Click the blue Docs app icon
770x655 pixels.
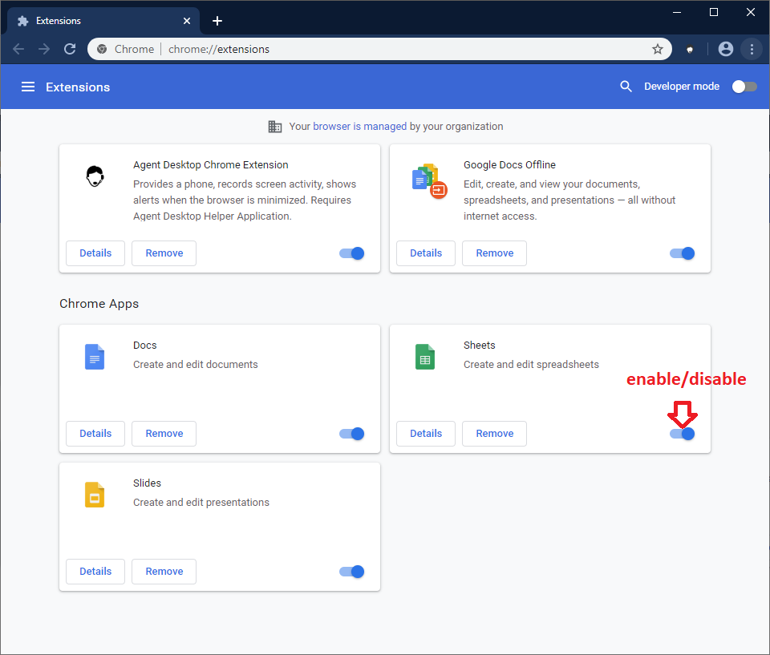95,357
